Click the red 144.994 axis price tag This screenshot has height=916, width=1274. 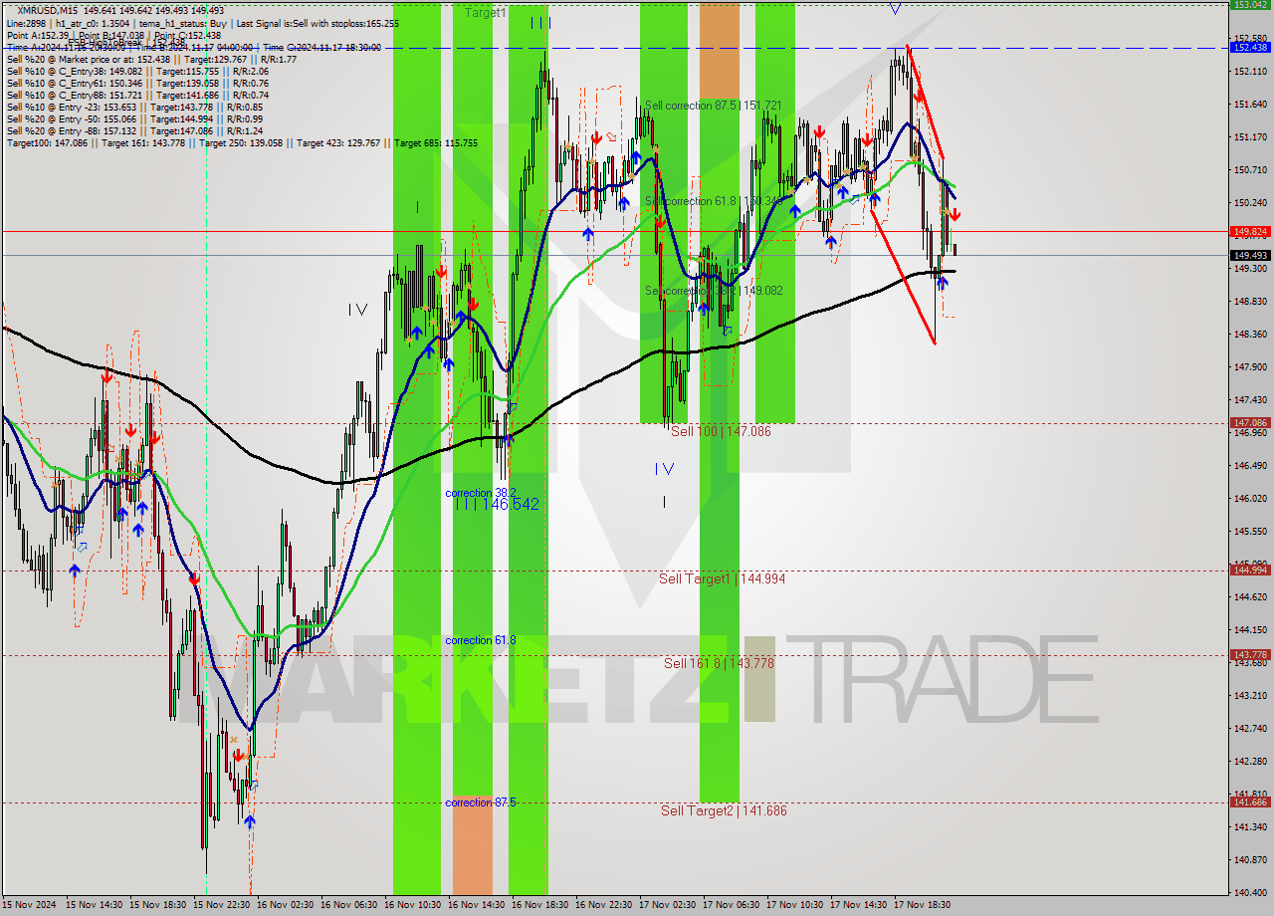(1250, 570)
